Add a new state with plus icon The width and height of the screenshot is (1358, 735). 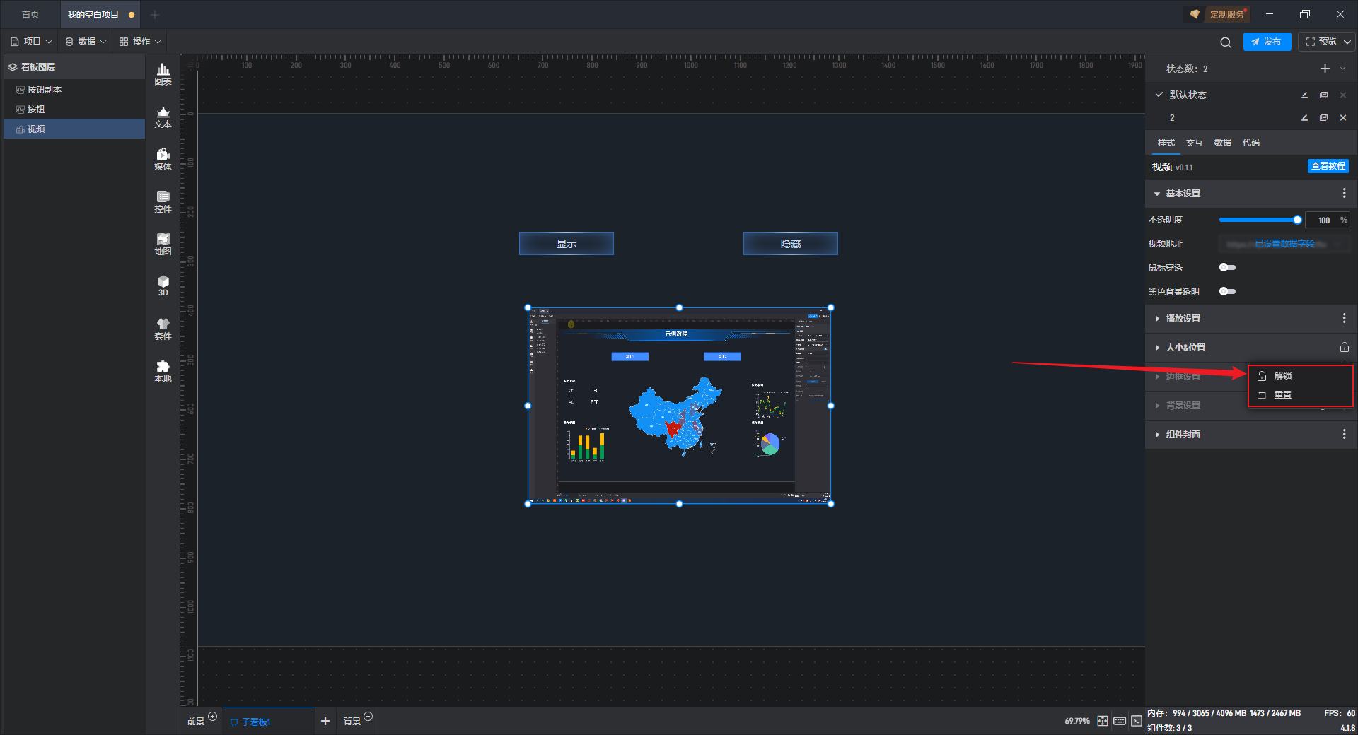(x=1325, y=69)
